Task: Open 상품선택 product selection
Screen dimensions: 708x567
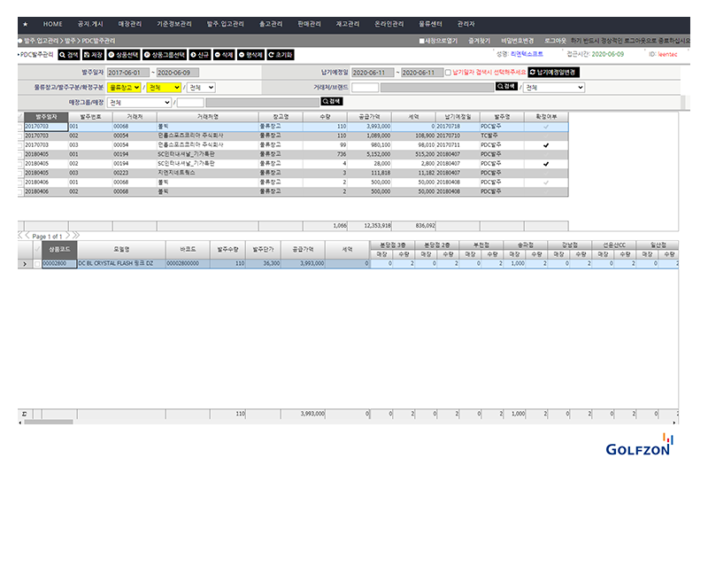Action: click(123, 54)
